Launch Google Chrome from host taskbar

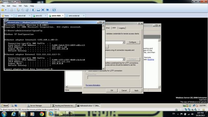(x=42, y=114)
